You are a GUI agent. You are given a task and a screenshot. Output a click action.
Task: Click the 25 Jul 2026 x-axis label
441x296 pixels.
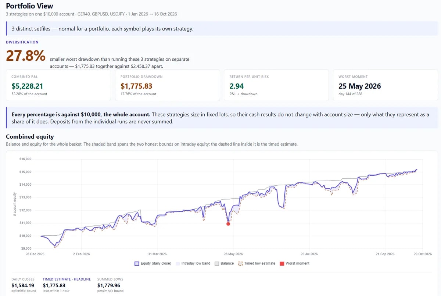pos(309,254)
